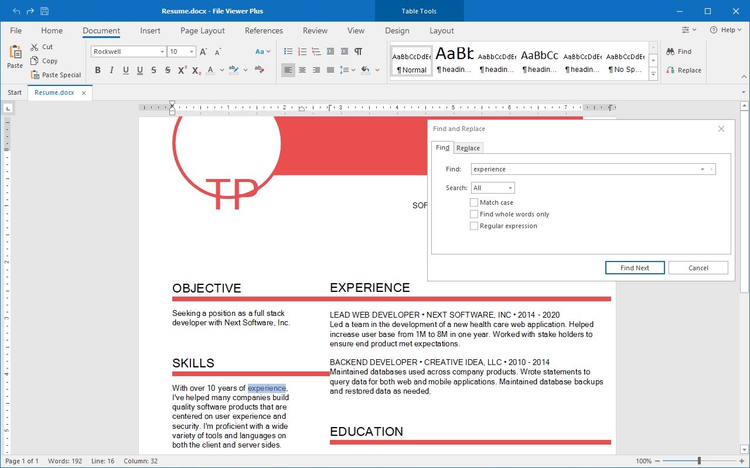The height and width of the screenshot is (468, 750).
Task: Apply the No Spacing style
Action: coord(625,61)
